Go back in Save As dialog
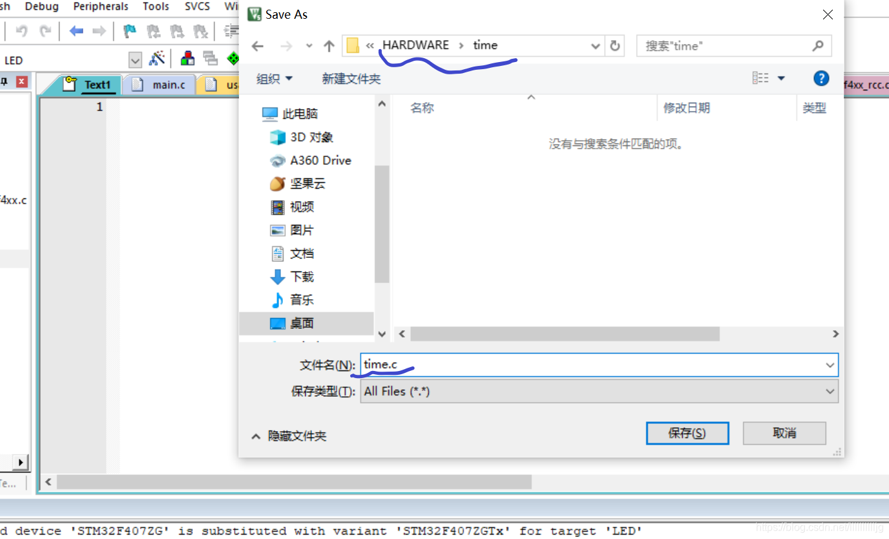This screenshot has height=539, width=889. coord(258,46)
